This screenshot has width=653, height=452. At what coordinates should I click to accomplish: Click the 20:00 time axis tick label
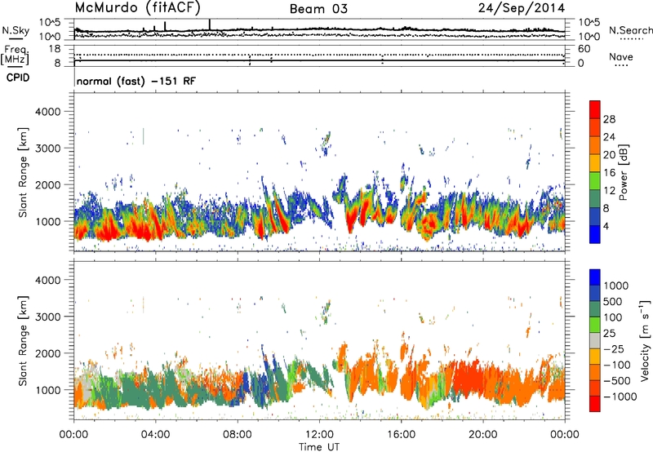pos(483,435)
